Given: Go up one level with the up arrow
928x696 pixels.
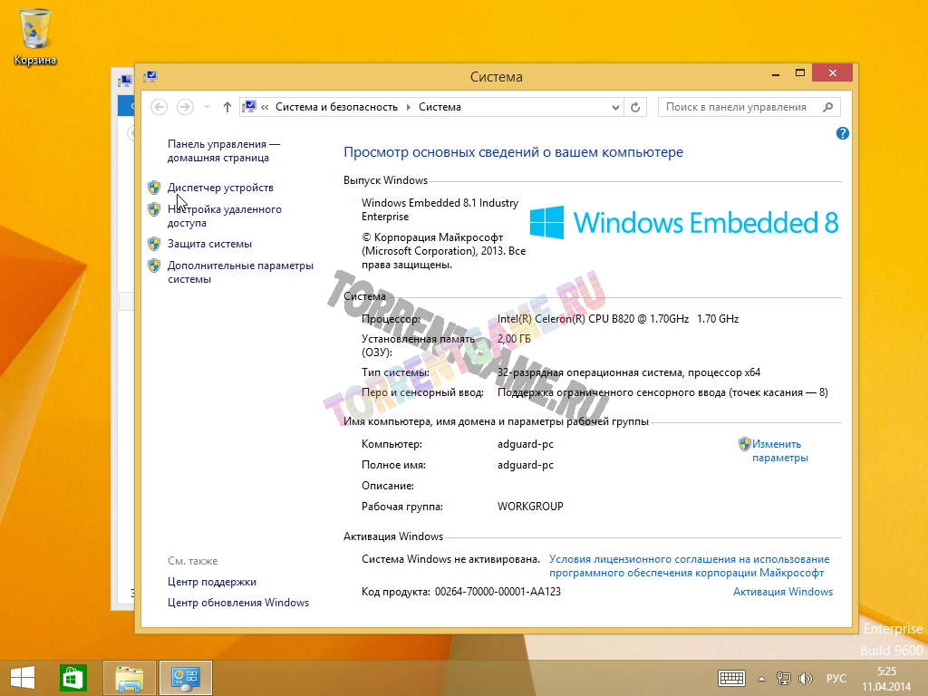Looking at the screenshot, I should coord(227,107).
